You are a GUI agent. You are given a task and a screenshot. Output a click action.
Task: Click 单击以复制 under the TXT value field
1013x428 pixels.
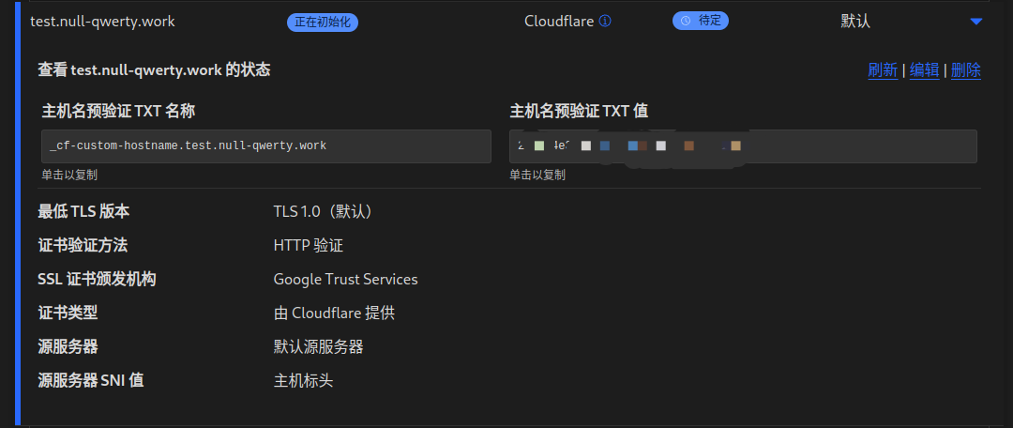(537, 175)
